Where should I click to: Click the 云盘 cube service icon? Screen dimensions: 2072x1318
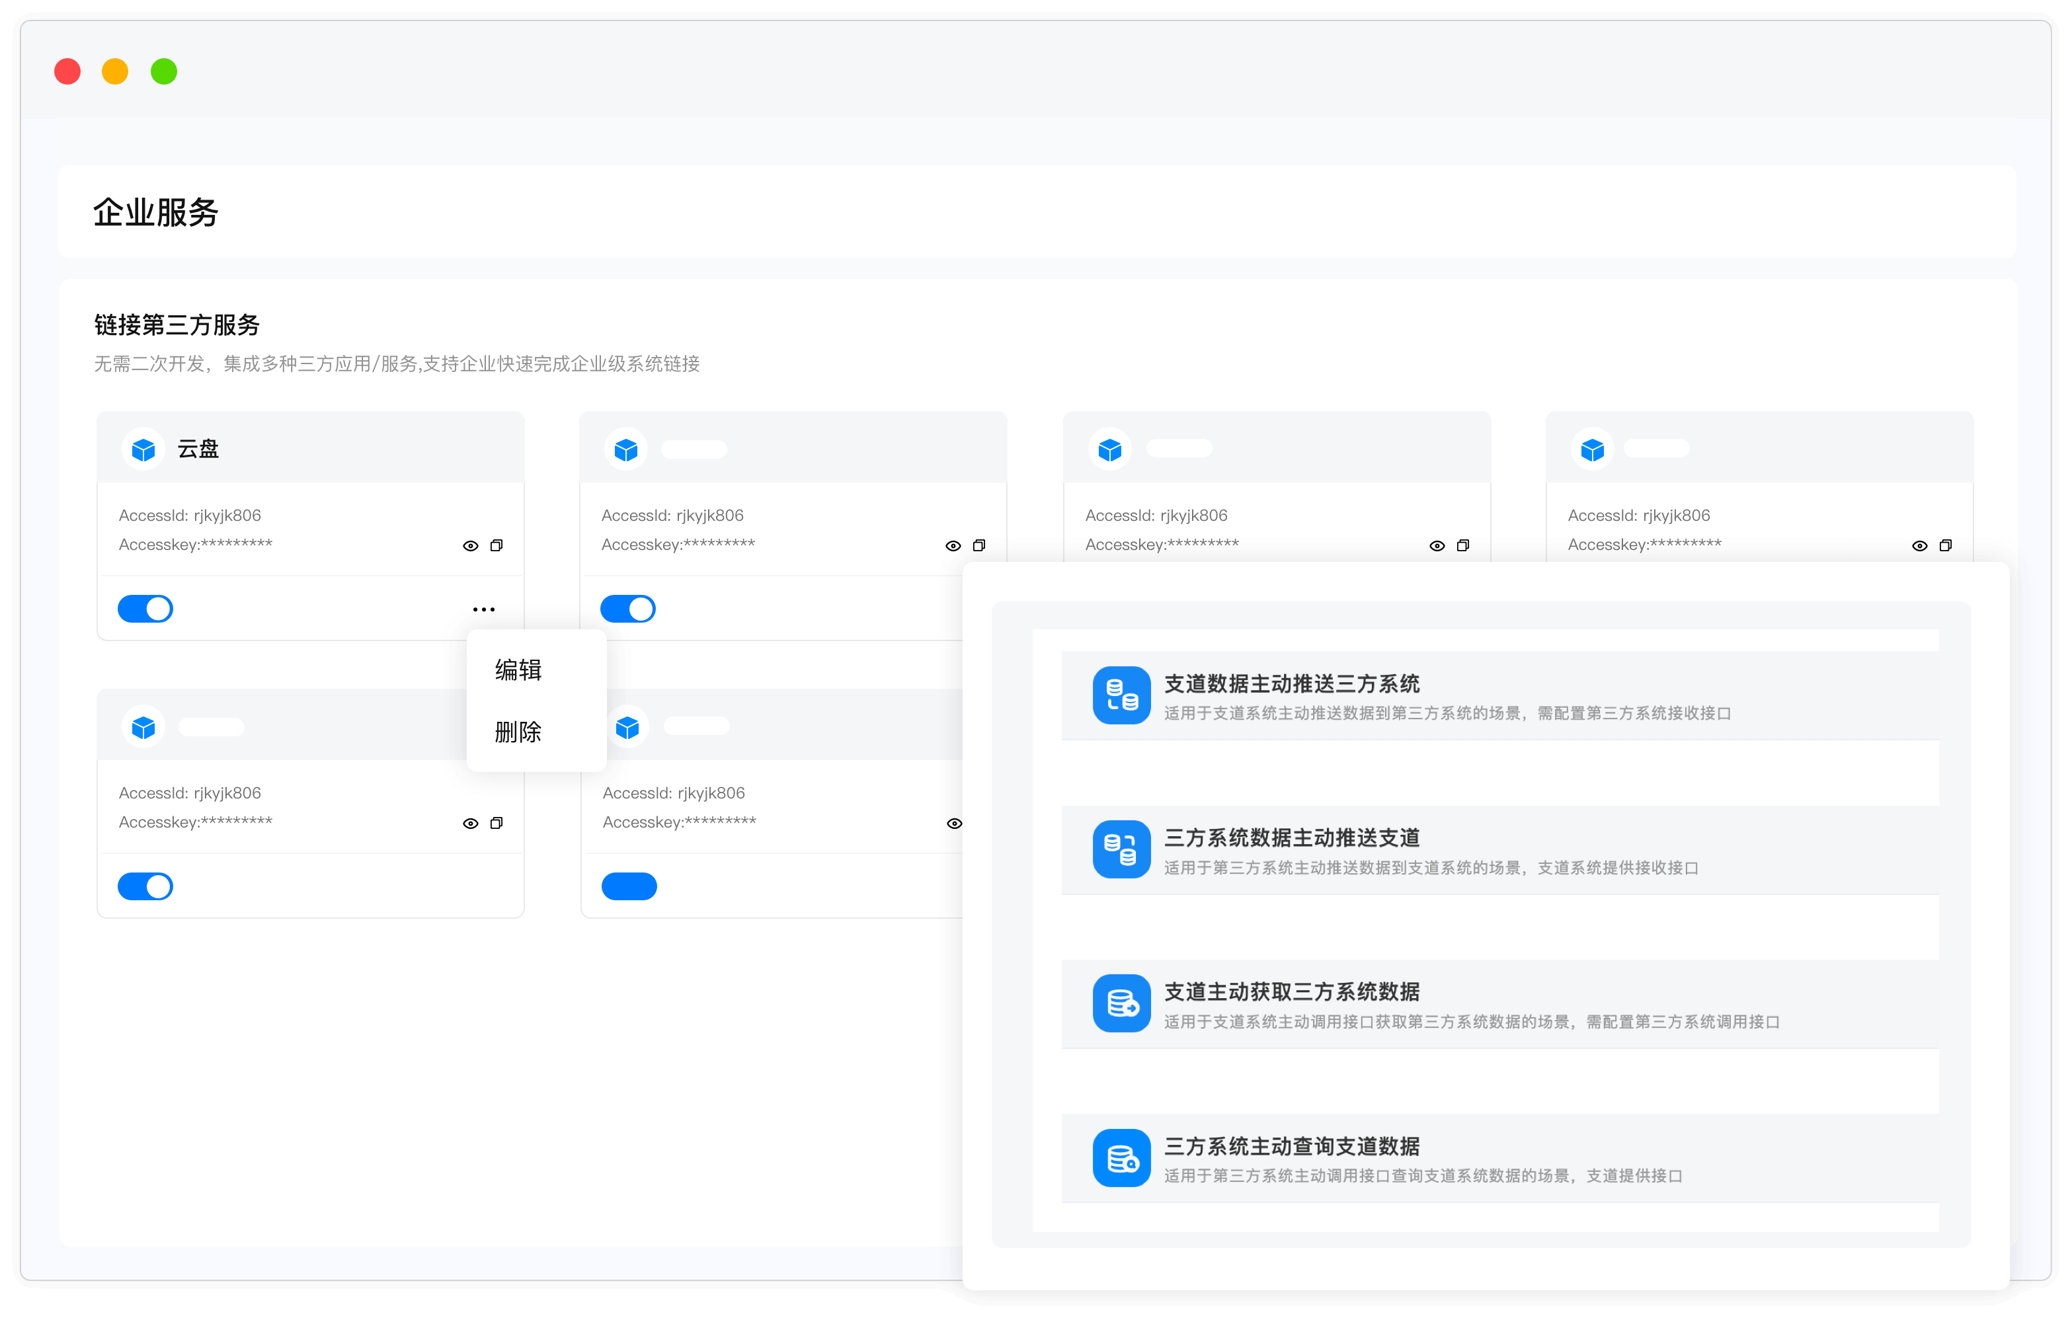[x=143, y=448]
